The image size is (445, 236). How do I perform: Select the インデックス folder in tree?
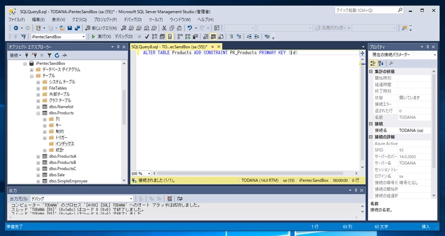(x=65, y=144)
